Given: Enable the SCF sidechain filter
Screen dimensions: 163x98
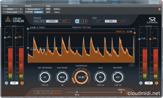Looking at the screenshot, I should click(x=38, y=92).
